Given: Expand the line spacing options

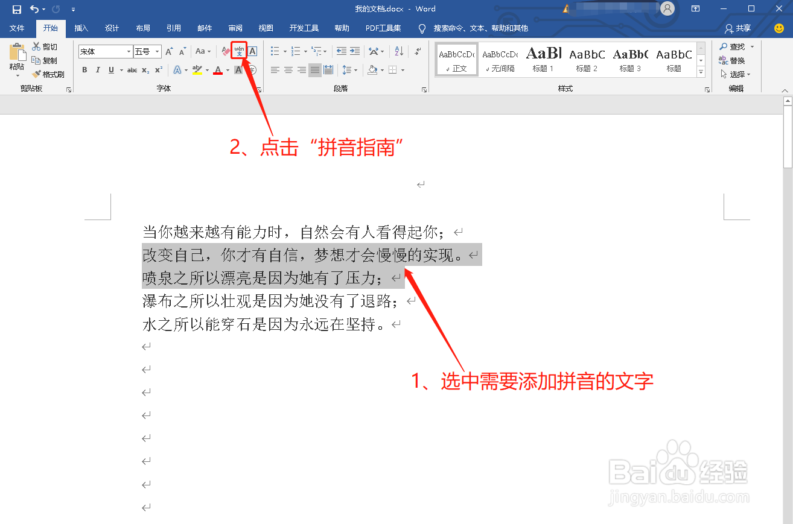Looking at the screenshot, I should (354, 70).
